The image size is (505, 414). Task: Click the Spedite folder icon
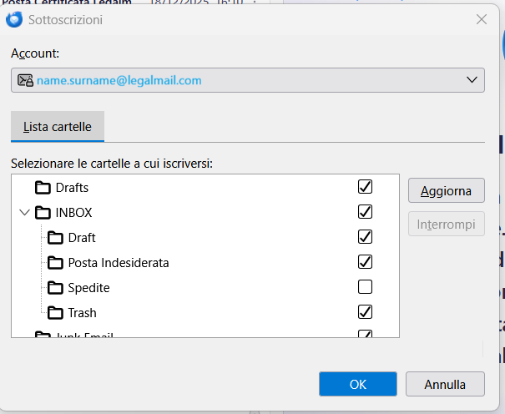56,288
